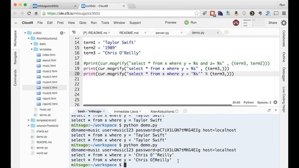Screen dimensions: 299x168
Task: Collapse the menu bar with the arrow
Action: [x=15, y=23]
